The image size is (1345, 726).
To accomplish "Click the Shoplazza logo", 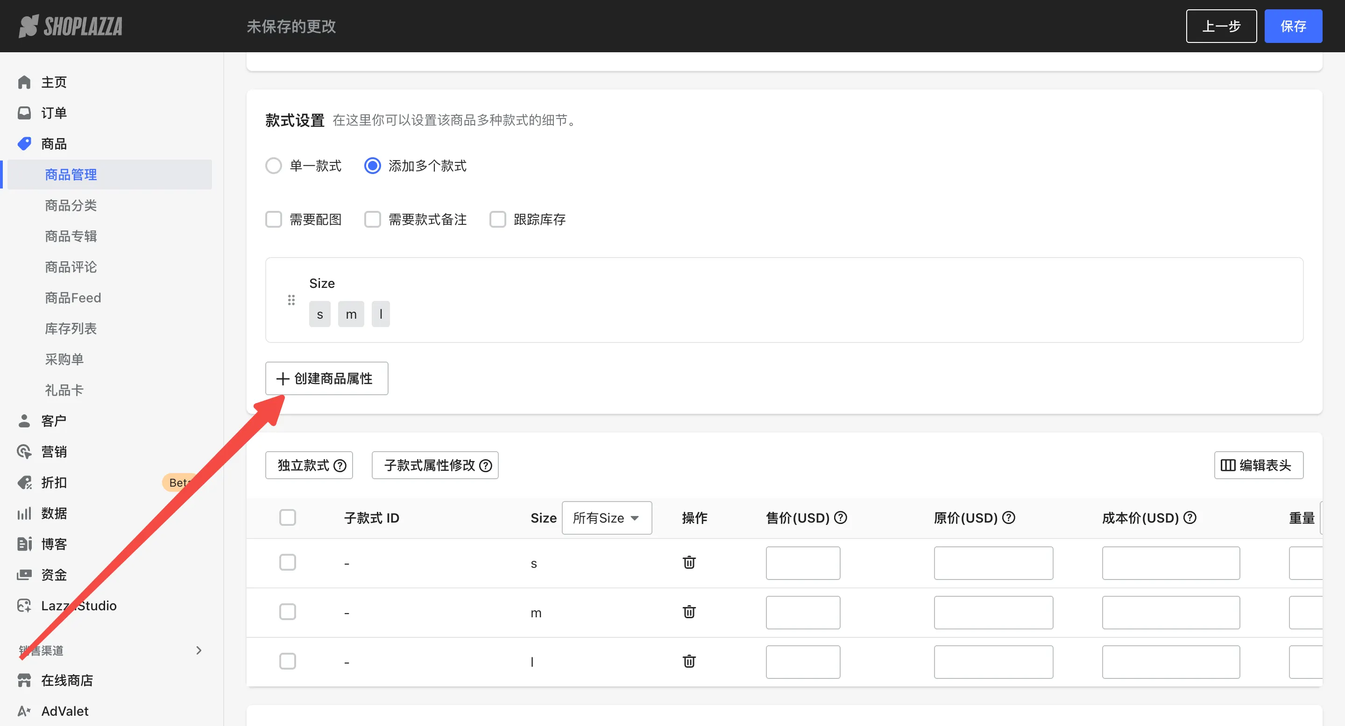I will pyautogui.click(x=71, y=26).
